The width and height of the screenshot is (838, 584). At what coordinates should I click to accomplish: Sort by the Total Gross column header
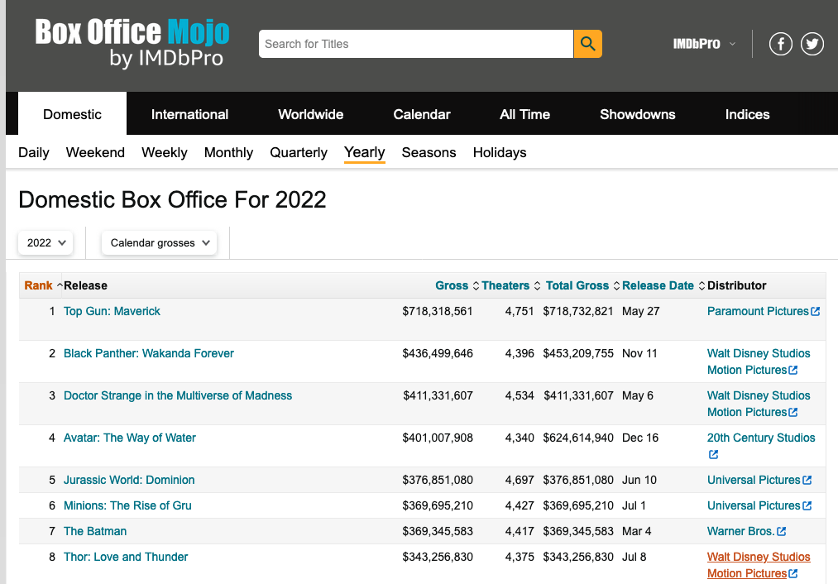(577, 285)
